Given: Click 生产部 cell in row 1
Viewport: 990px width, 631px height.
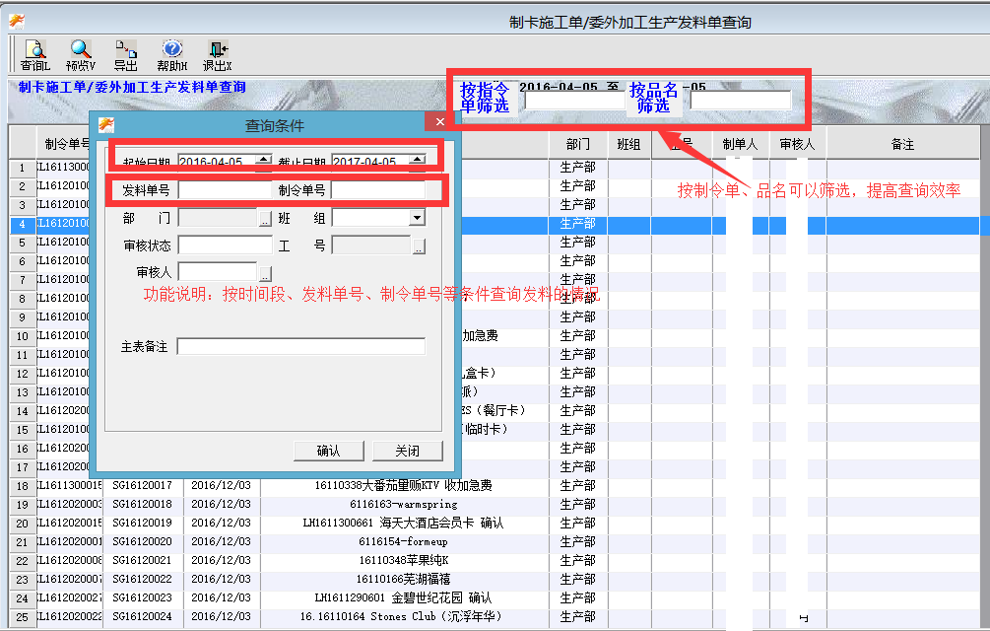Looking at the screenshot, I should (x=577, y=168).
